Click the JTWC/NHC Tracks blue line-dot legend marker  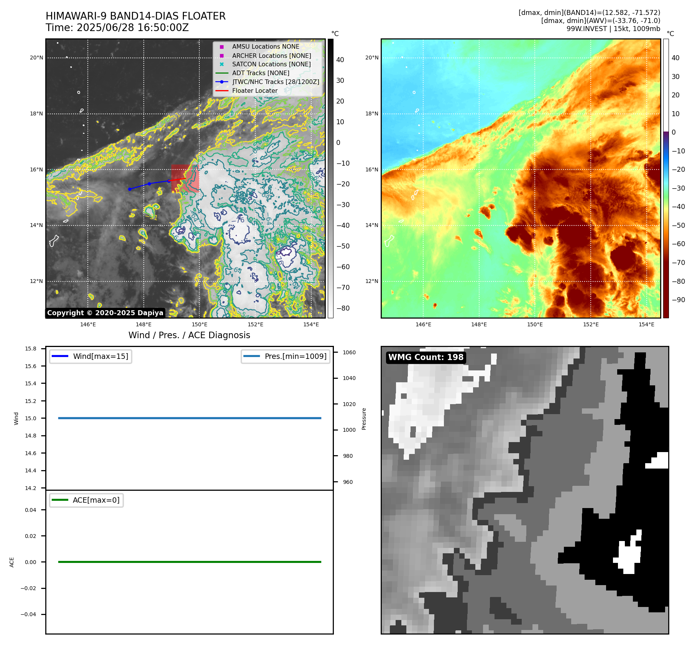222,82
